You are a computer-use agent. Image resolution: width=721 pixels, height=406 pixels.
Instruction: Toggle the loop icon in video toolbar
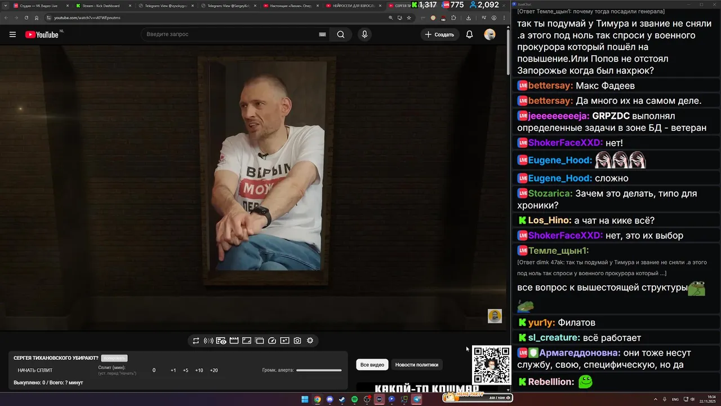[196, 341]
